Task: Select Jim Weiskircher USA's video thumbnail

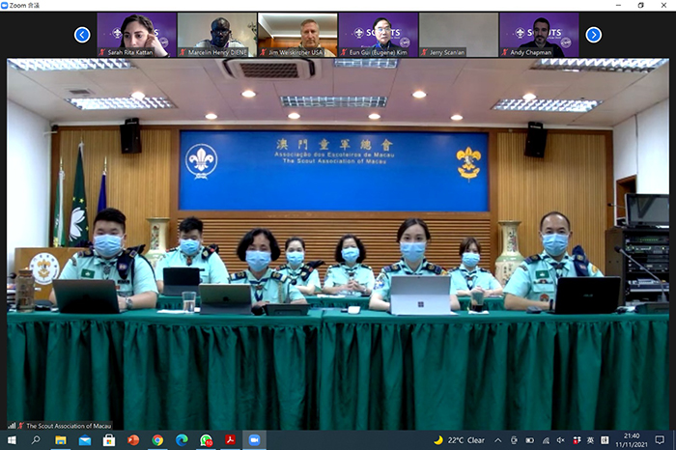Action: pos(297,35)
